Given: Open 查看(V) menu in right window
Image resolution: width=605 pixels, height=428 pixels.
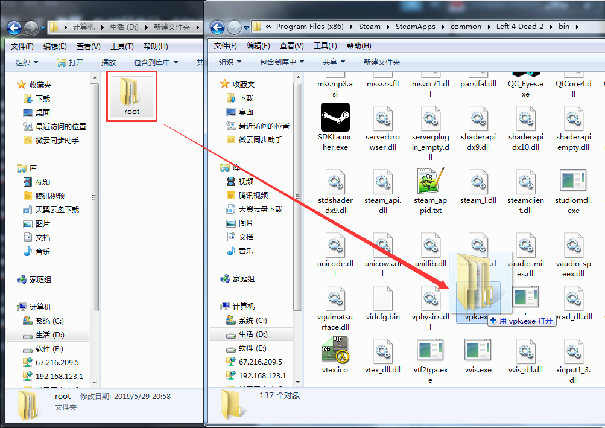Looking at the screenshot, I should (292, 46).
